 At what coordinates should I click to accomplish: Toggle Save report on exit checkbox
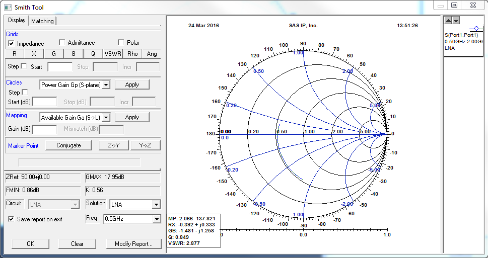pos(12,219)
